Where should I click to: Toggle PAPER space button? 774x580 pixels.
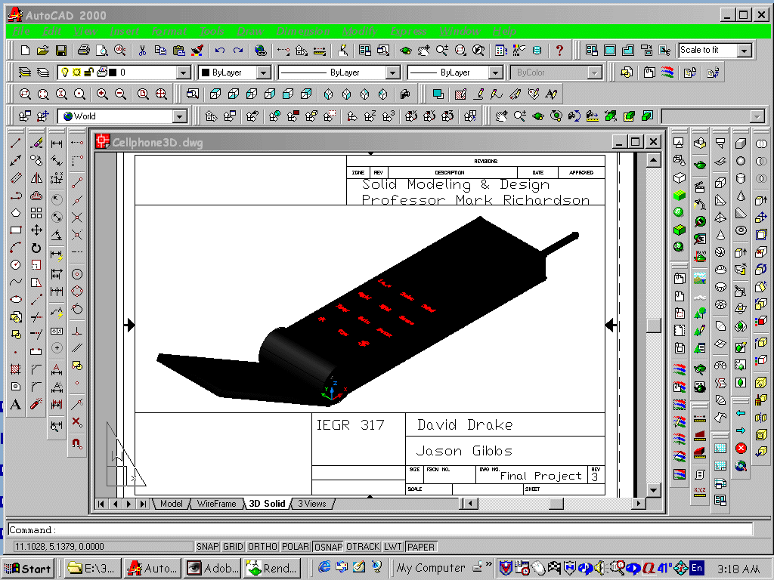[x=421, y=547]
